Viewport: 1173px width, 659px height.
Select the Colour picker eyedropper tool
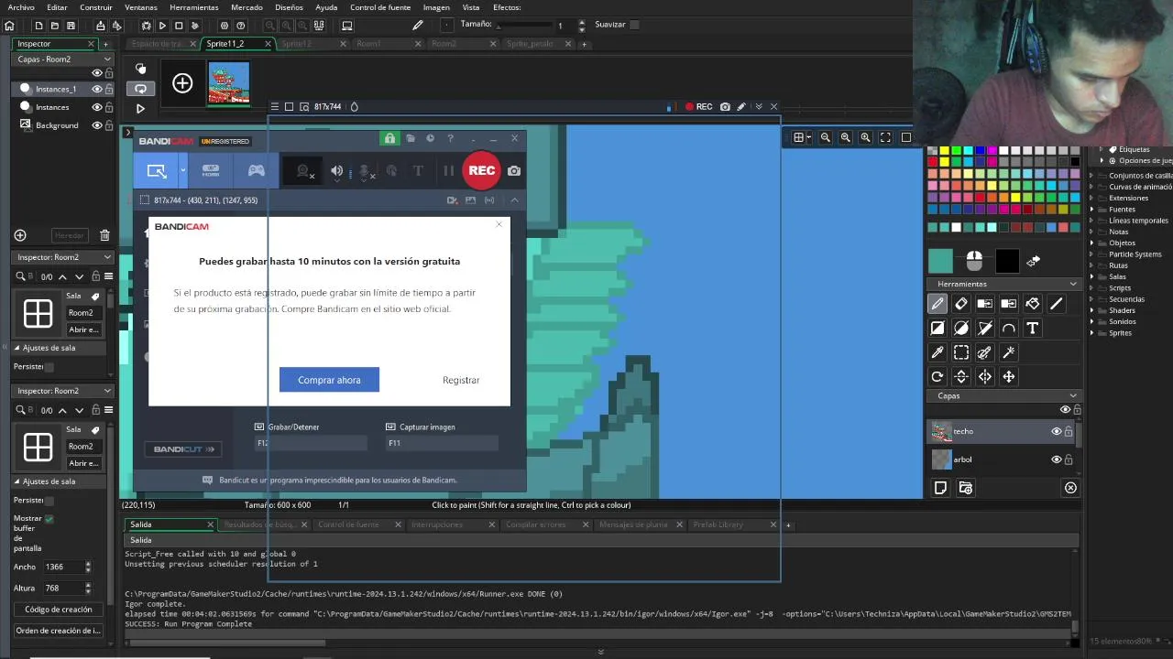click(x=937, y=352)
